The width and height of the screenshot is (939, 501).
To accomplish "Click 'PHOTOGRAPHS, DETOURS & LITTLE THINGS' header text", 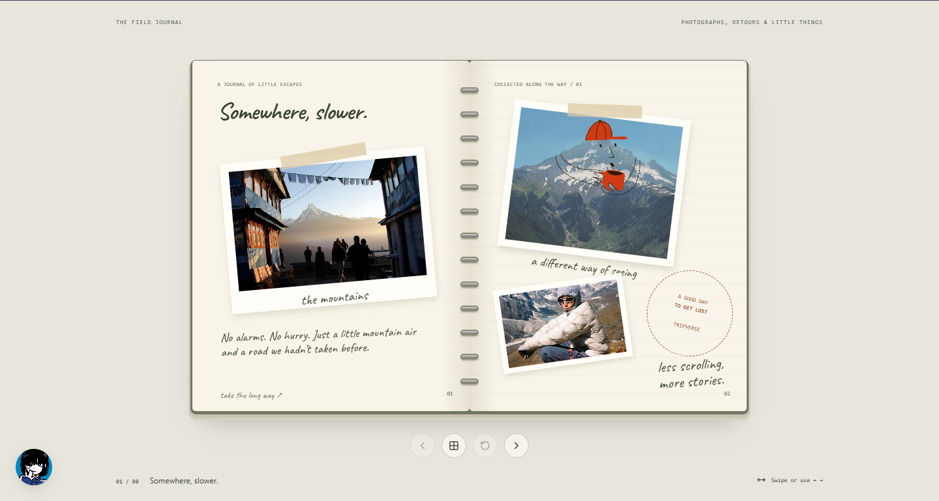I will 752,22.
